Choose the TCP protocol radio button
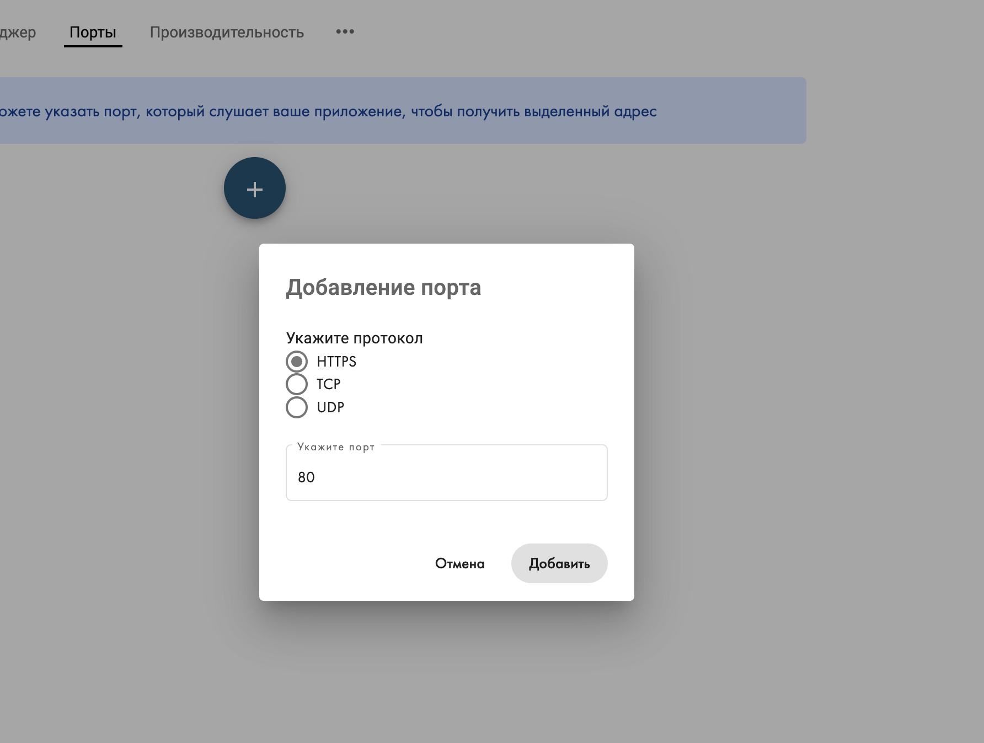 (x=297, y=384)
